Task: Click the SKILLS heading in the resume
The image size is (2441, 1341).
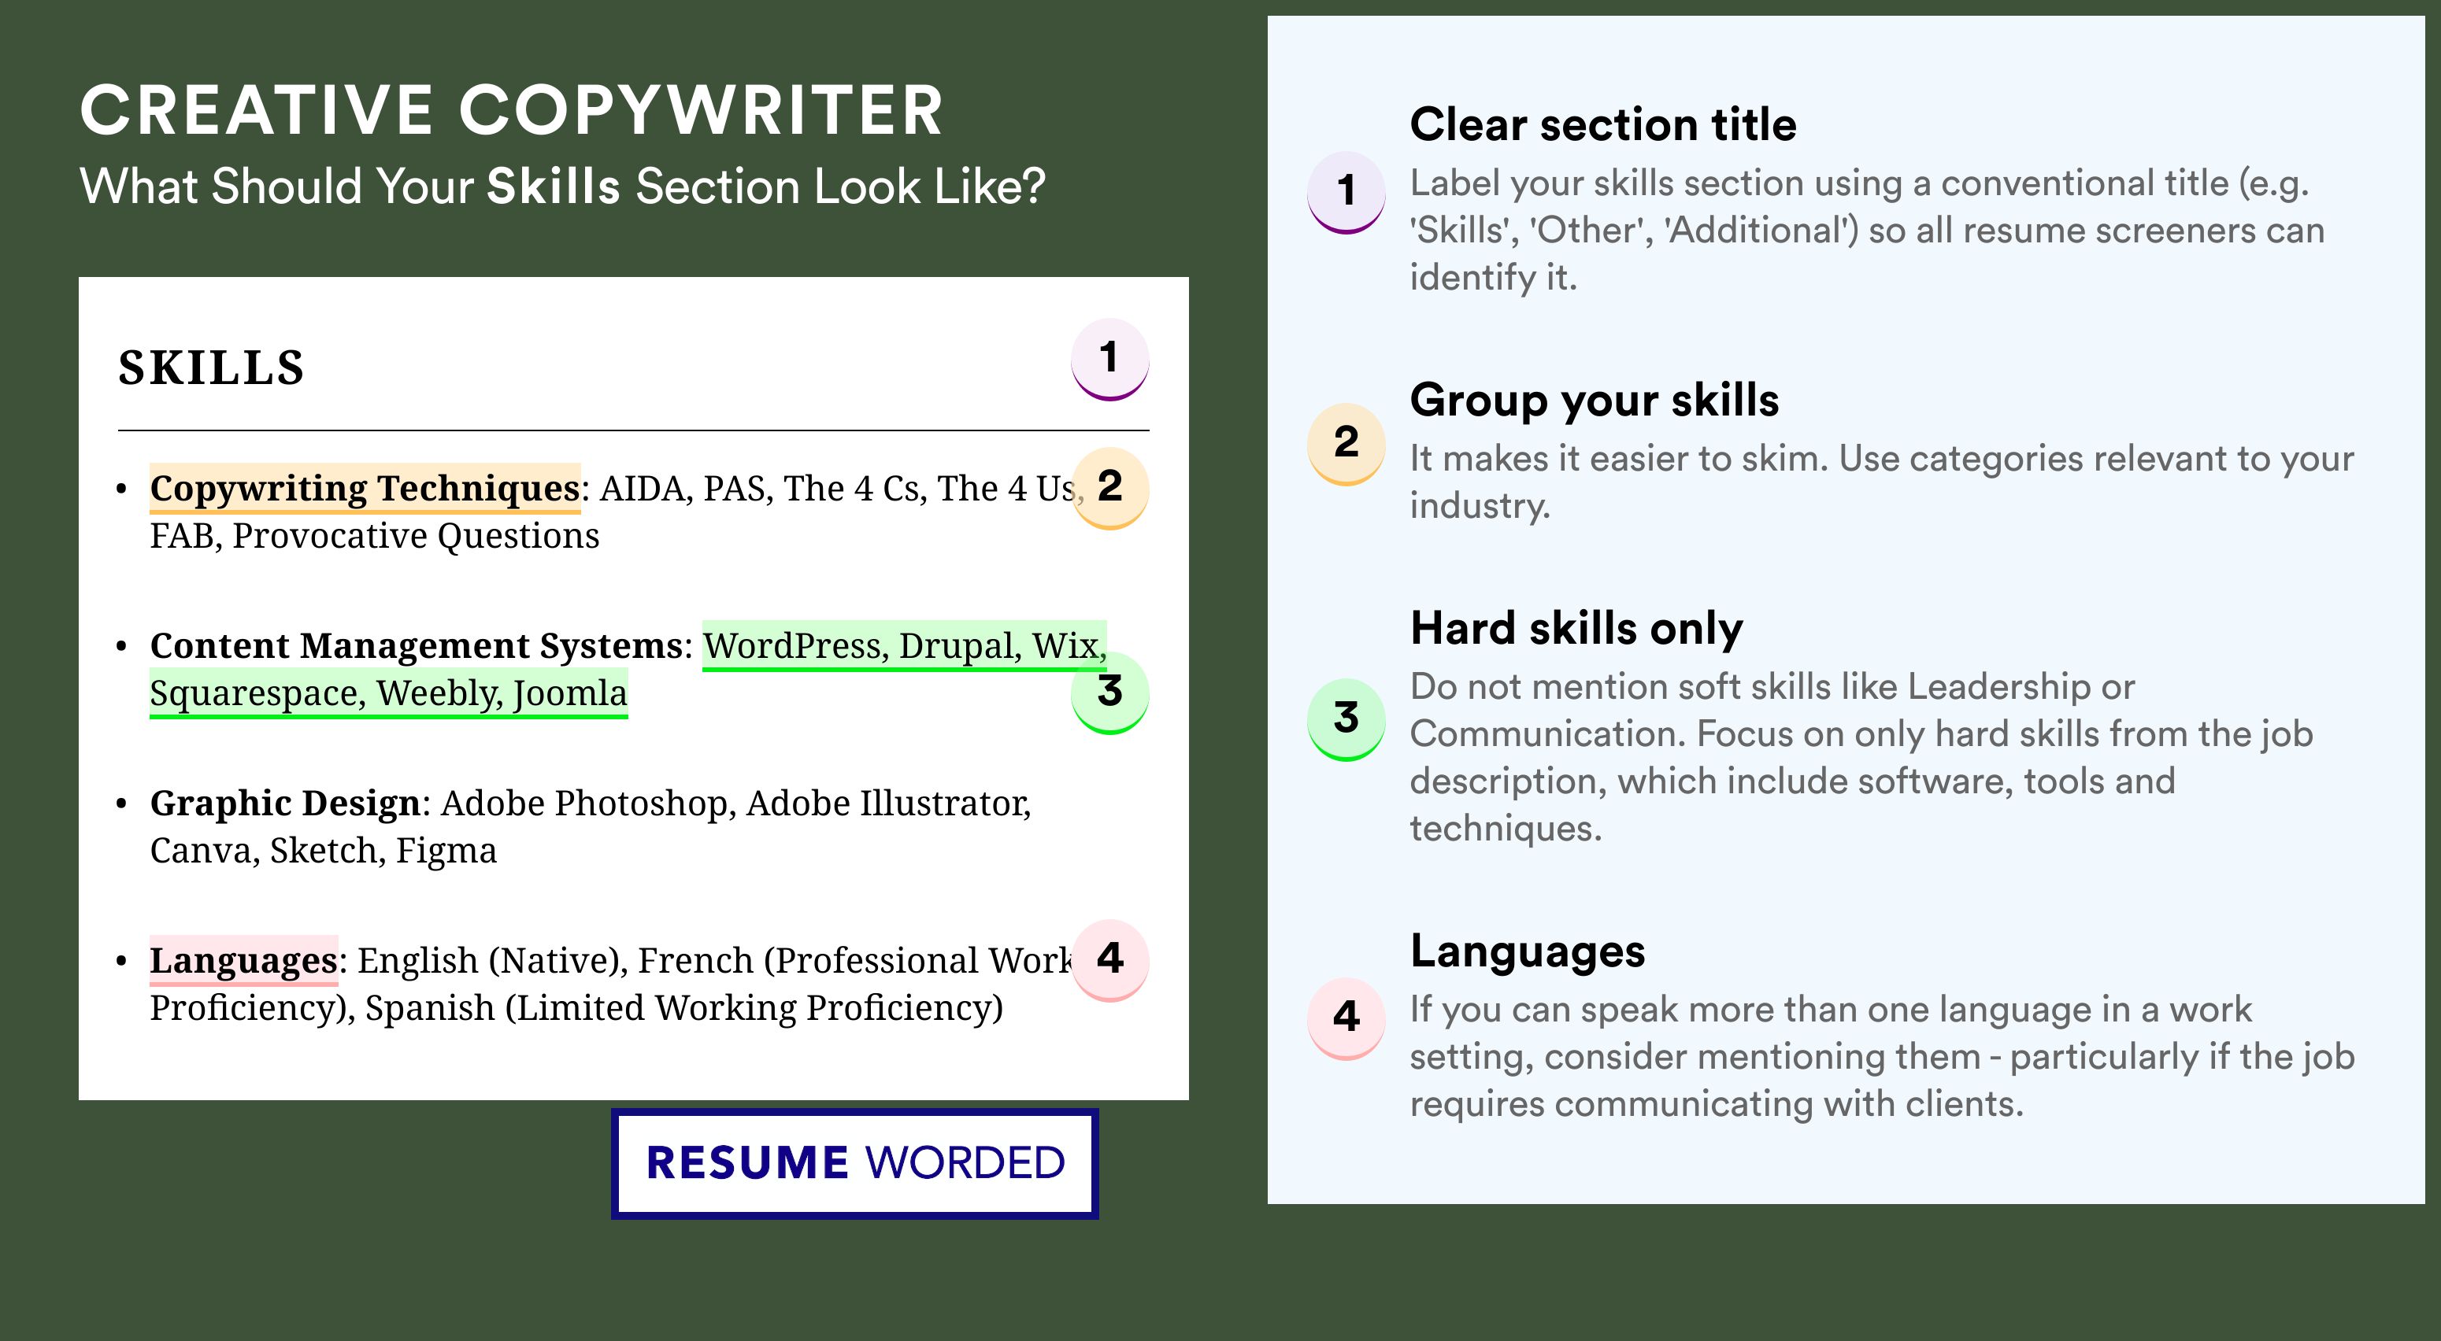Action: pyautogui.click(x=211, y=368)
